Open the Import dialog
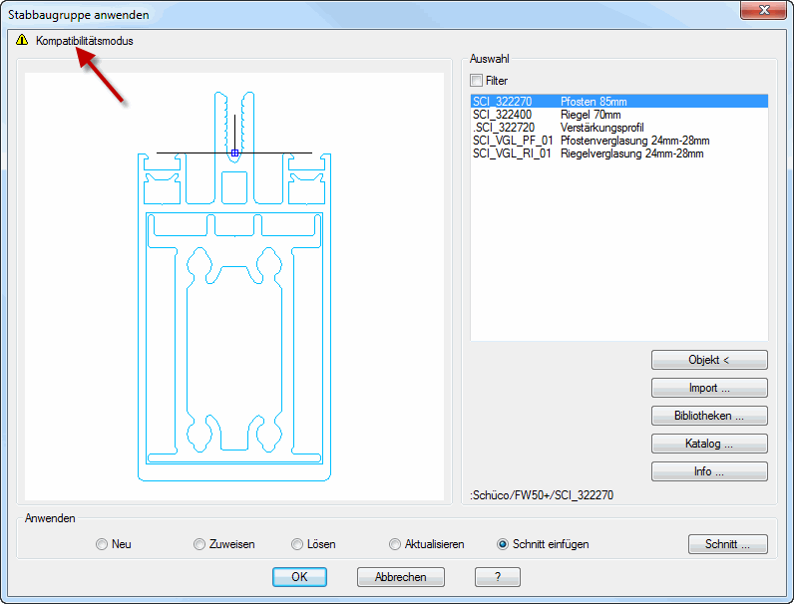 (709, 388)
